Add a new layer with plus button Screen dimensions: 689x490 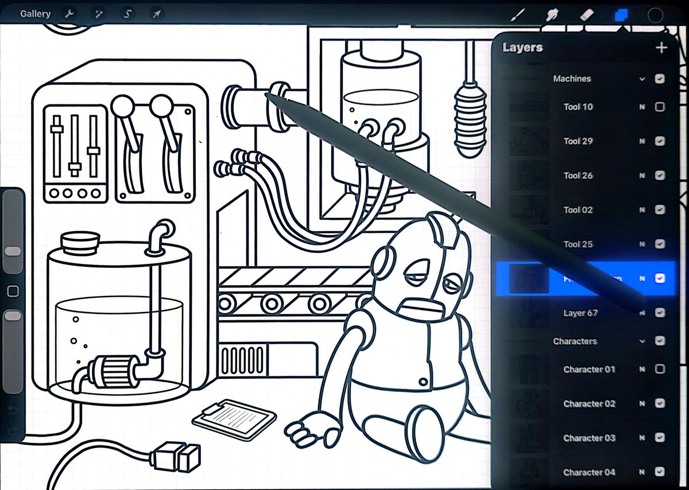[661, 48]
